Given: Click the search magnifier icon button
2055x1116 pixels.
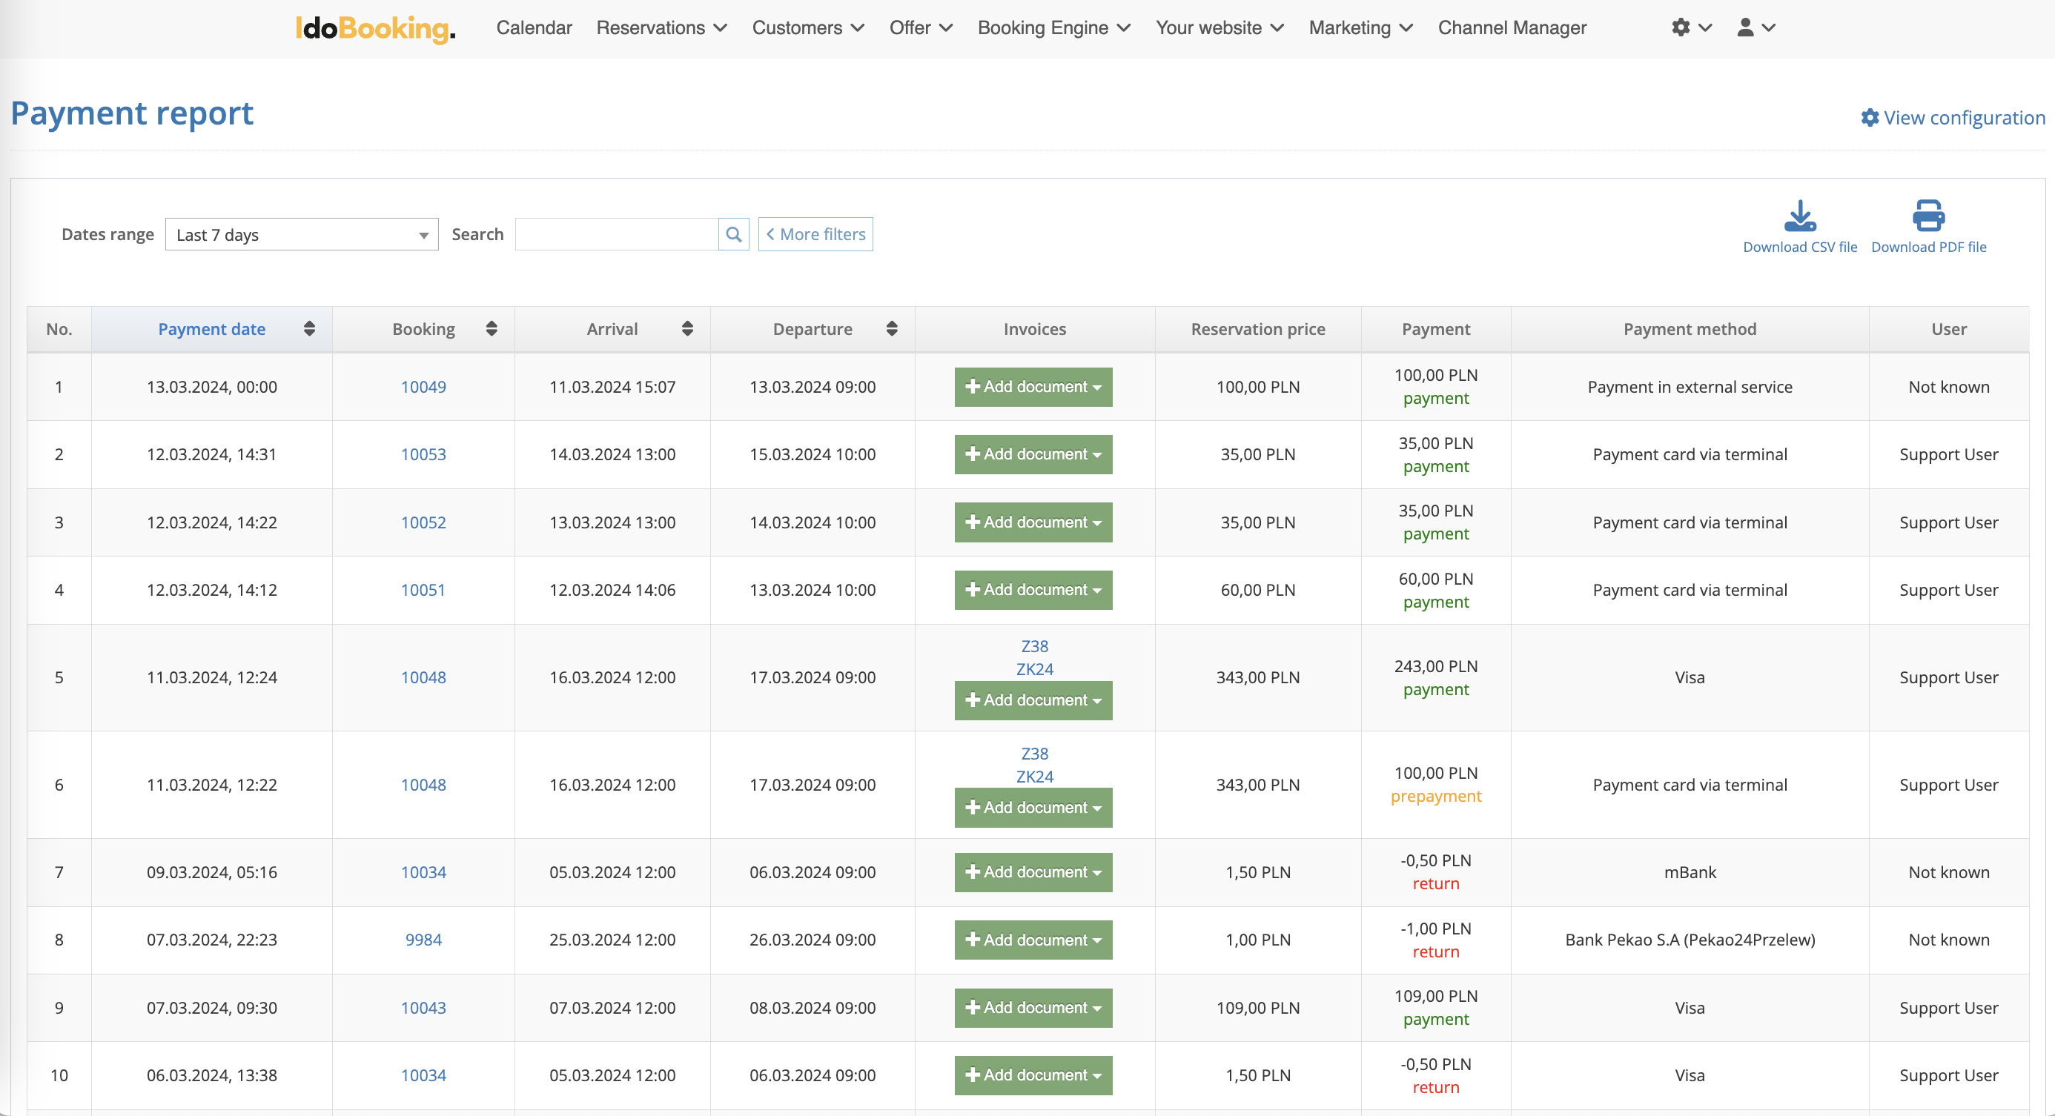Looking at the screenshot, I should click(733, 234).
